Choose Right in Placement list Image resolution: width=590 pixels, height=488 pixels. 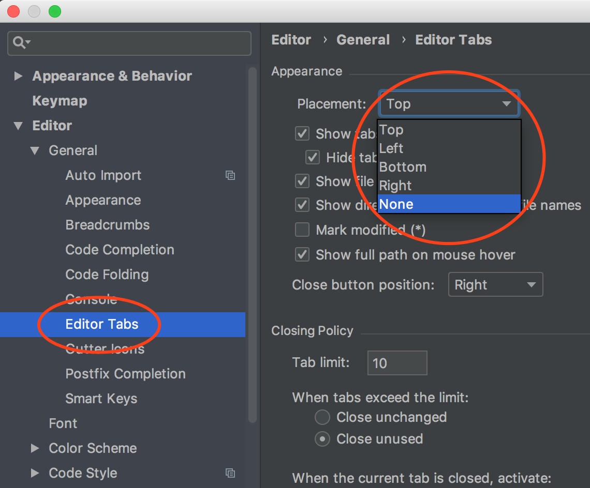click(x=449, y=186)
